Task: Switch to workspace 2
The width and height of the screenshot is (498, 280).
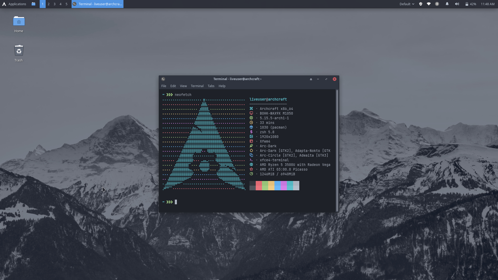Action: (49, 4)
